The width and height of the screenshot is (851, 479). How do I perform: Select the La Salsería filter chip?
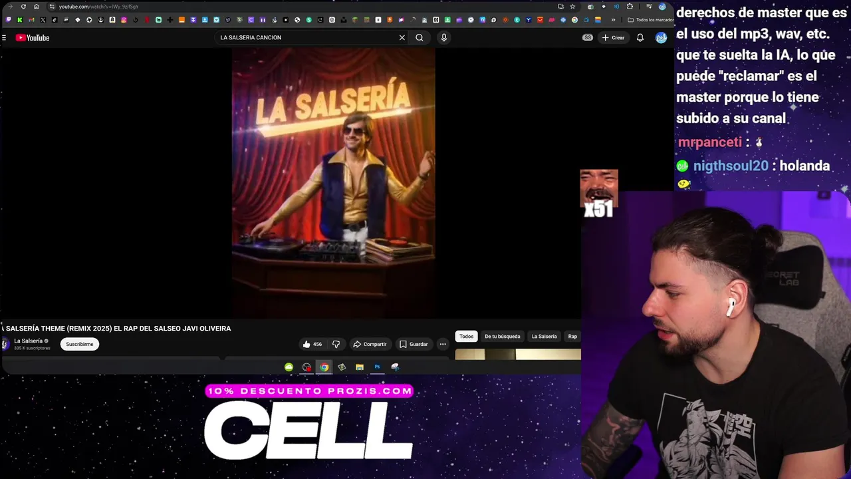pos(544,337)
